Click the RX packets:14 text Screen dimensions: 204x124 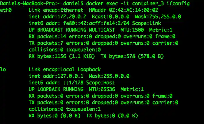pos(46,36)
